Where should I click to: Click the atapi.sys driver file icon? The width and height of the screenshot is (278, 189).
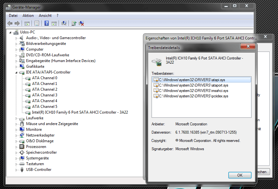156,80
